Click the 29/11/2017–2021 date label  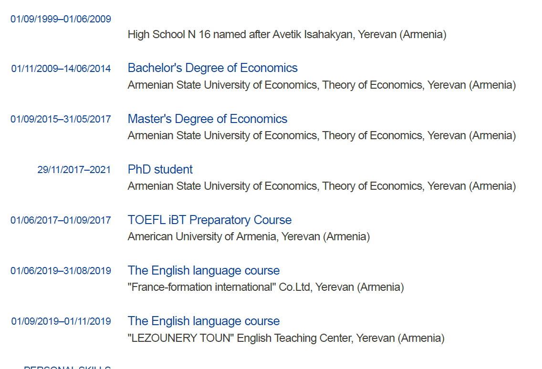(74, 170)
